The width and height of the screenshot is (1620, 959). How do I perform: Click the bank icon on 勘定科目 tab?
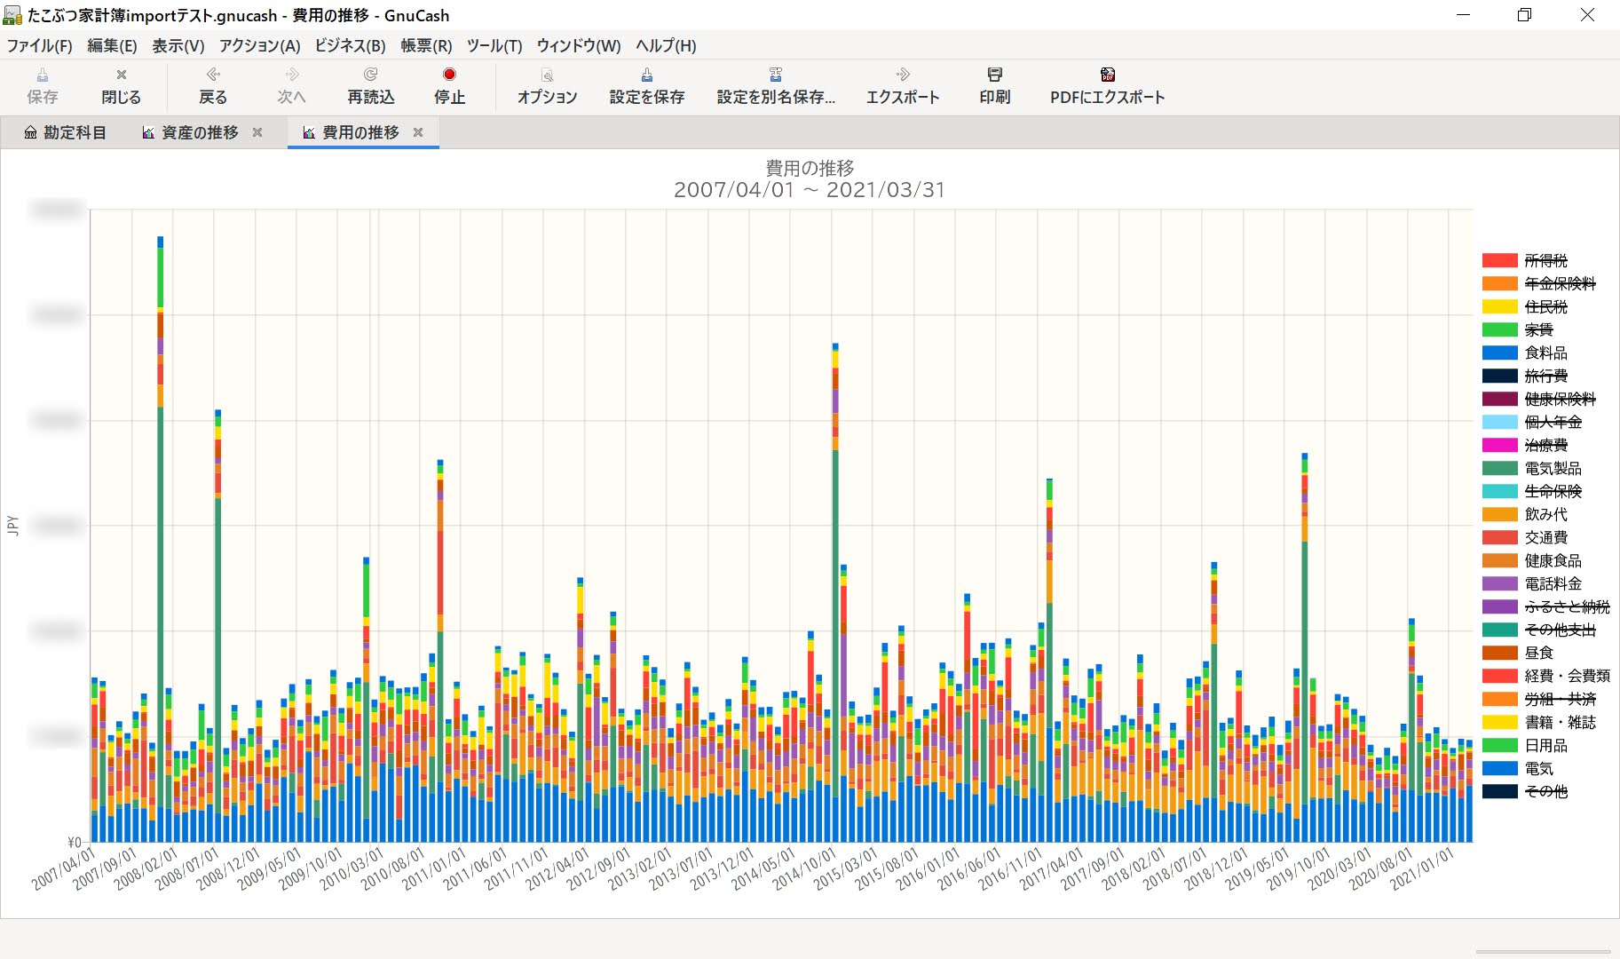30,132
